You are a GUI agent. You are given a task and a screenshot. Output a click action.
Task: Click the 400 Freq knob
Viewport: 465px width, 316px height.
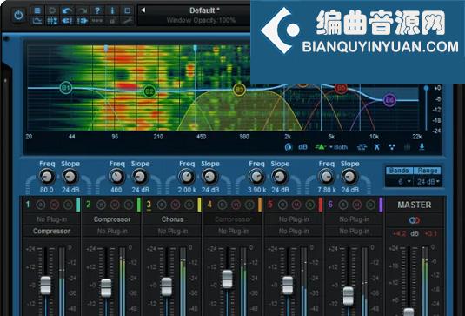point(116,177)
